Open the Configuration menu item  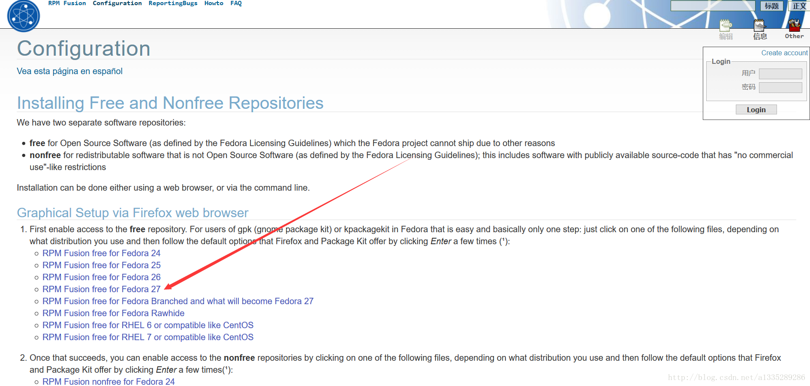117,3
